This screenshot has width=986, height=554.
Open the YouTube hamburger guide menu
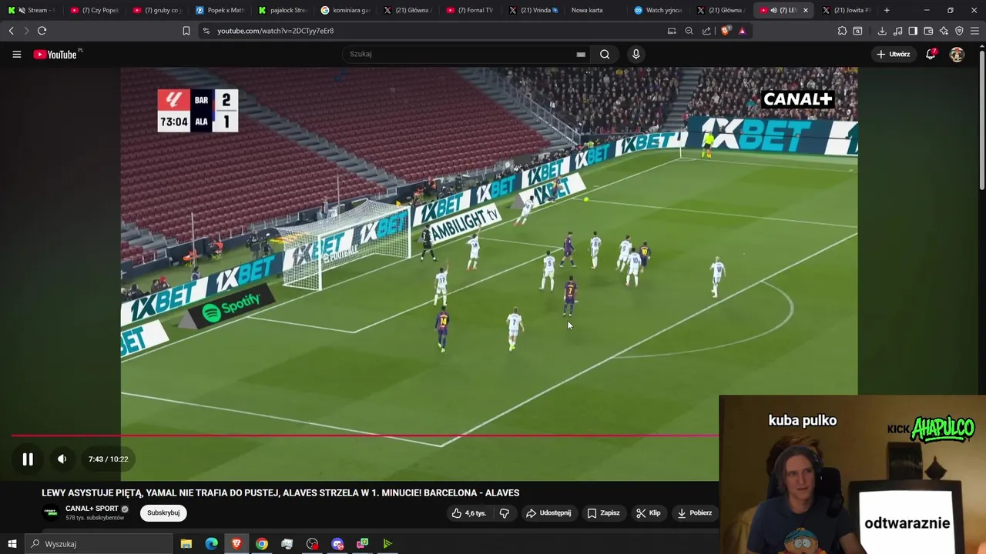[x=17, y=55]
